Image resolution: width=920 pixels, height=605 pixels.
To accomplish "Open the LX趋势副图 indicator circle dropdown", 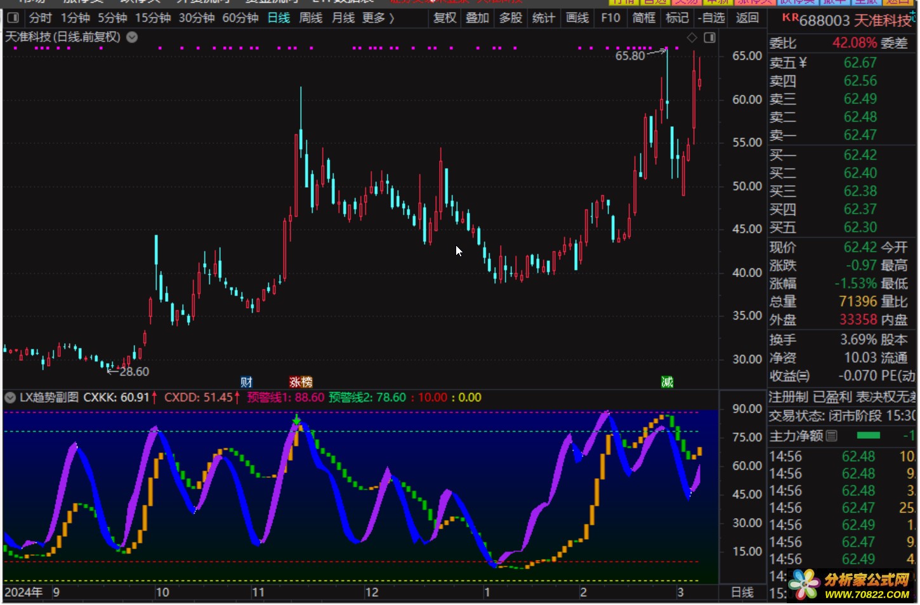I will point(10,398).
